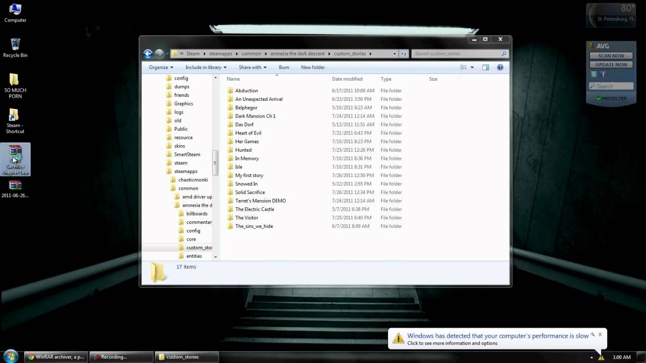This screenshot has height=363, width=646.
Task: Create a New folder
Action: pos(313,67)
